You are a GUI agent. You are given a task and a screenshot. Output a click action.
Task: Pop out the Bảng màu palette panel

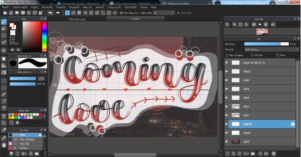(x=41, y=110)
